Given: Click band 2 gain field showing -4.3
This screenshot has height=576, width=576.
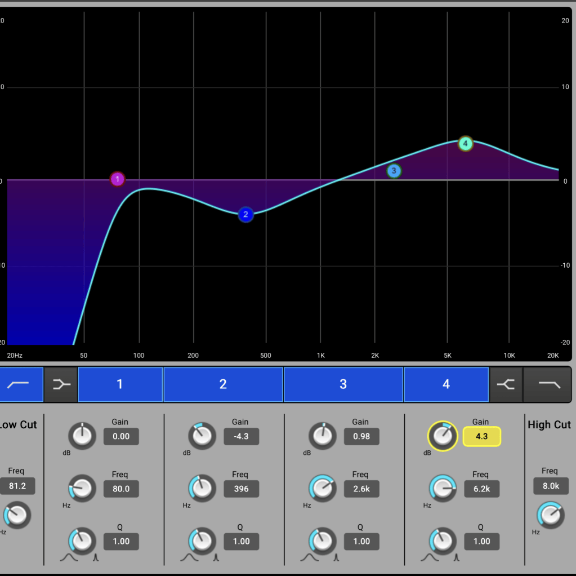Looking at the screenshot, I should (242, 437).
